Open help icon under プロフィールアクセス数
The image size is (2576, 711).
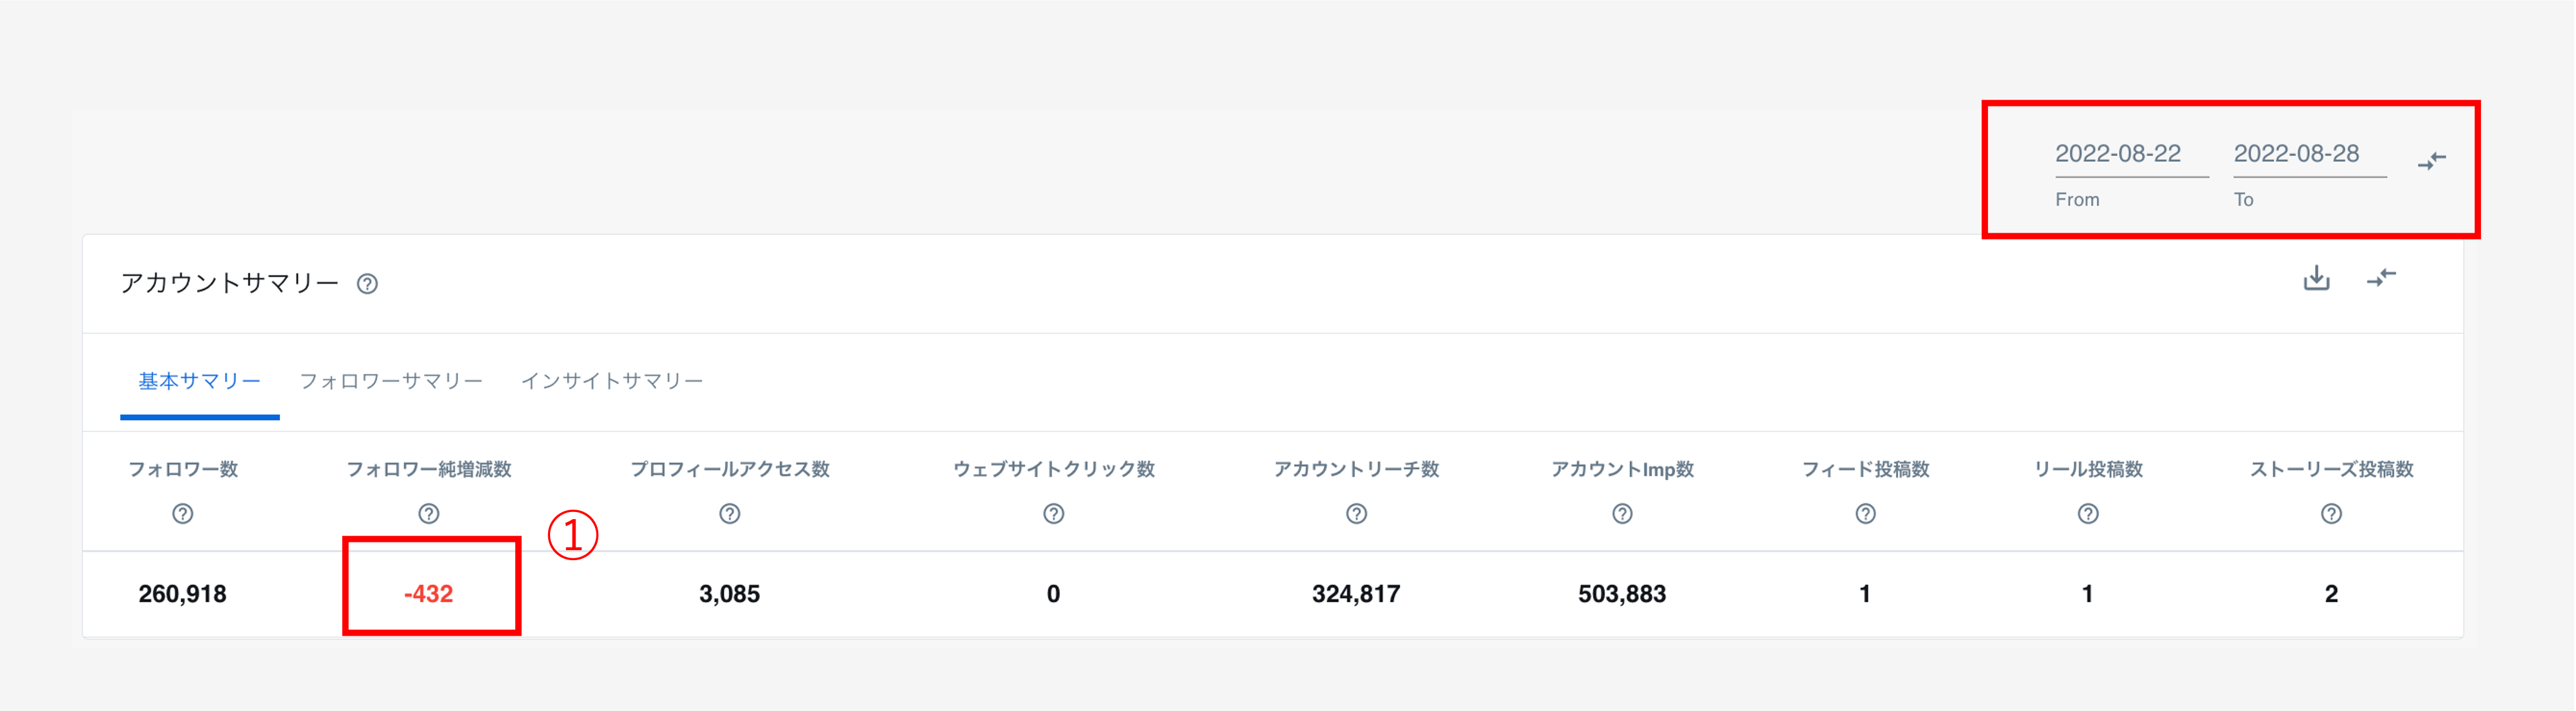pyautogui.click(x=729, y=514)
